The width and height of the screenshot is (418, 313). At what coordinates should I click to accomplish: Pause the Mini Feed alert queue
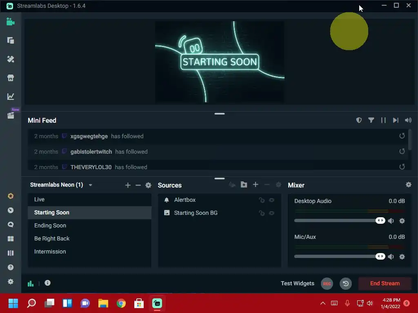(383, 120)
